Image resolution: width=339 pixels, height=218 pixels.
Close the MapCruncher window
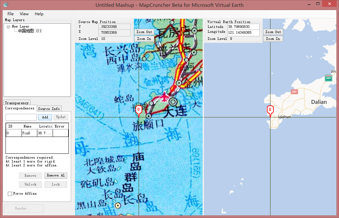point(330,4)
